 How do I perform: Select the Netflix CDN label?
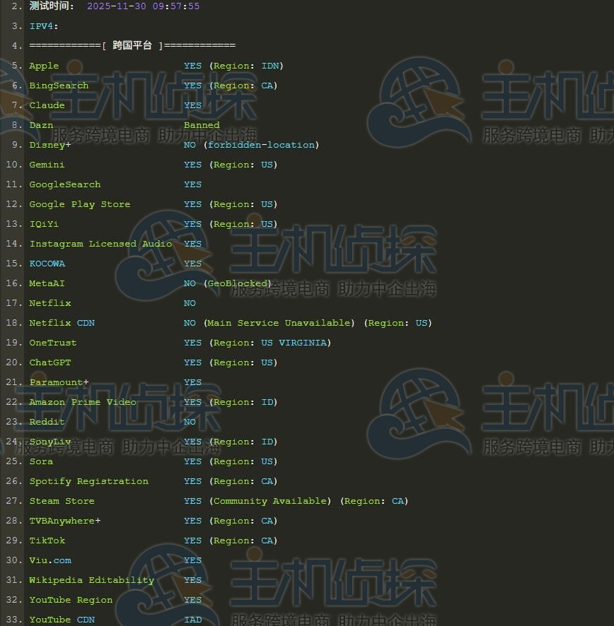tap(62, 323)
